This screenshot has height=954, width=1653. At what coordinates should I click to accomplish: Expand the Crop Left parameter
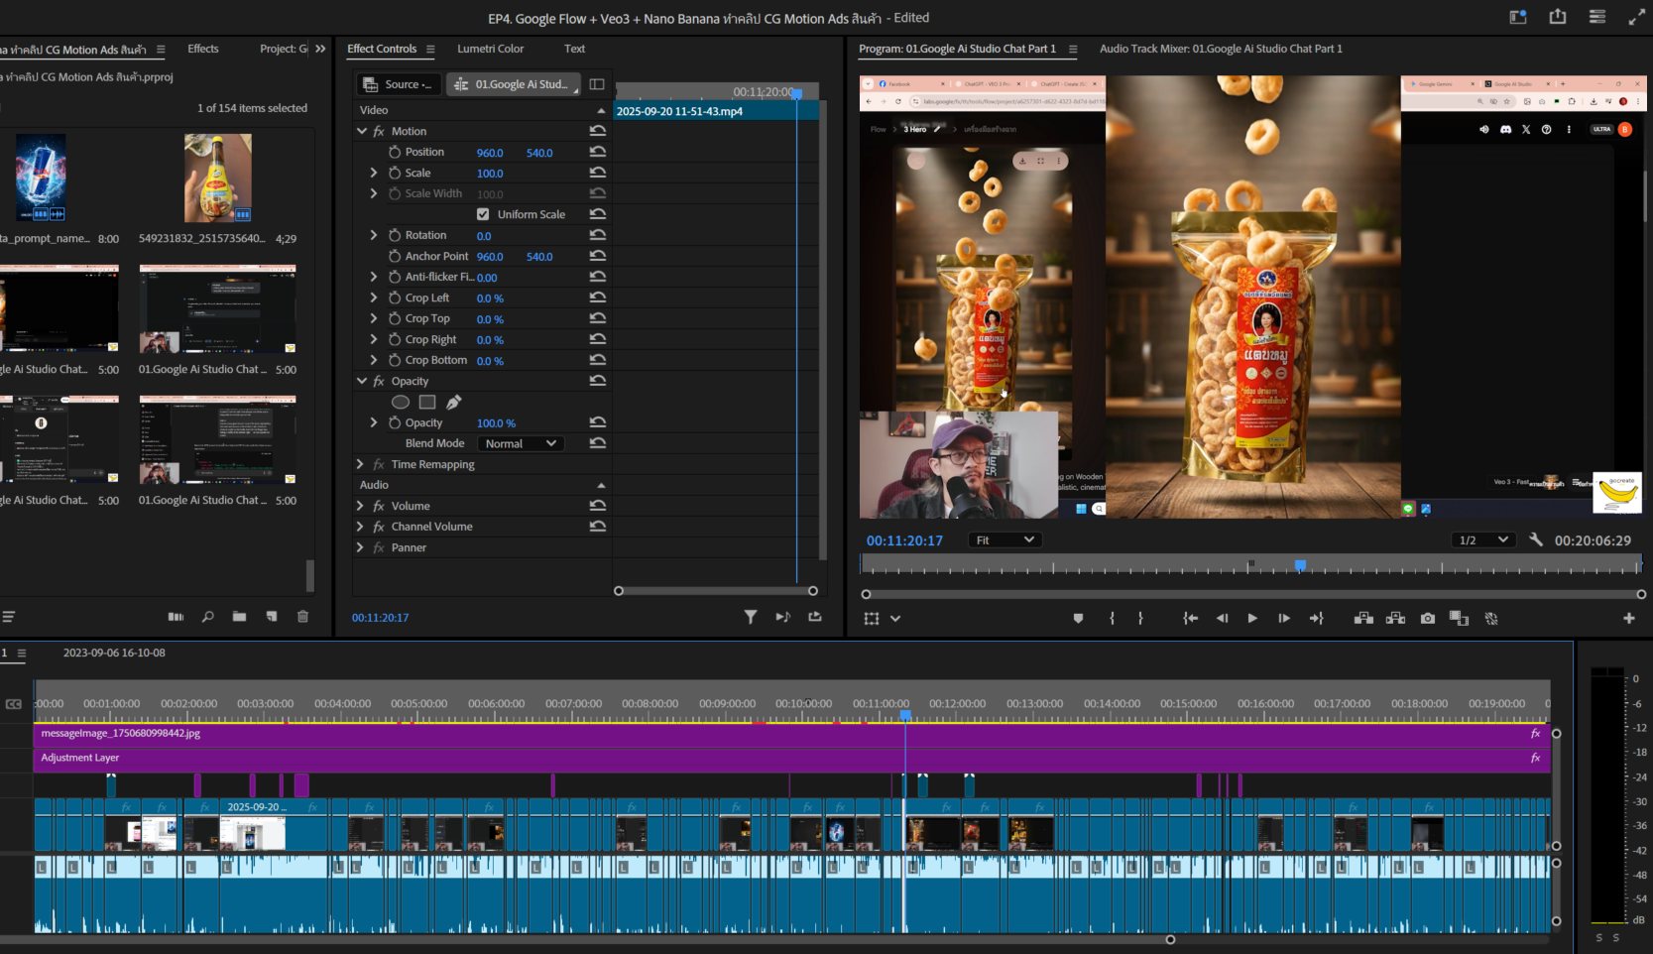tap(374, 298)
